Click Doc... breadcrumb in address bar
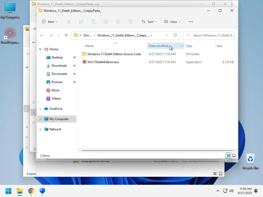263x197 pixels. [88, 35]
